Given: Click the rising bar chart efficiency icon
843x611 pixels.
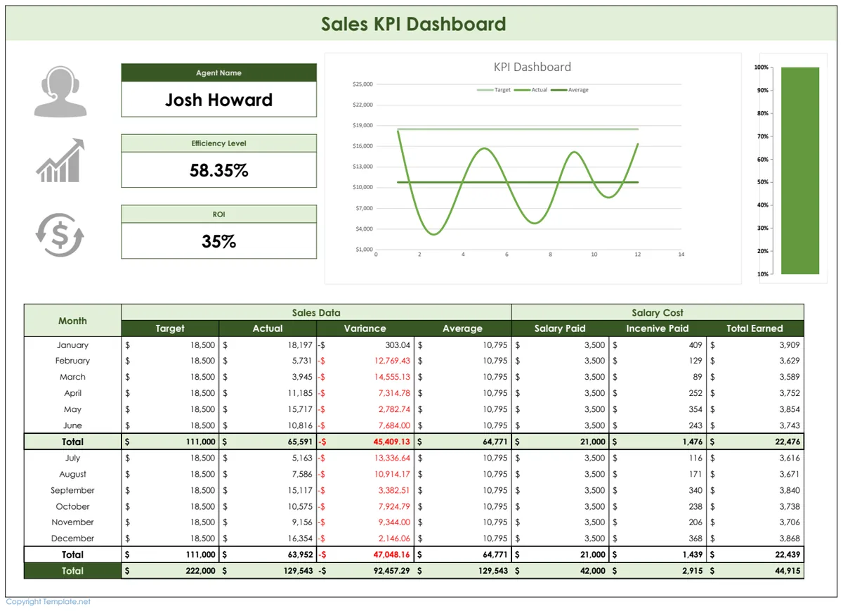Looking at the screenshot, I should [60, 160].
